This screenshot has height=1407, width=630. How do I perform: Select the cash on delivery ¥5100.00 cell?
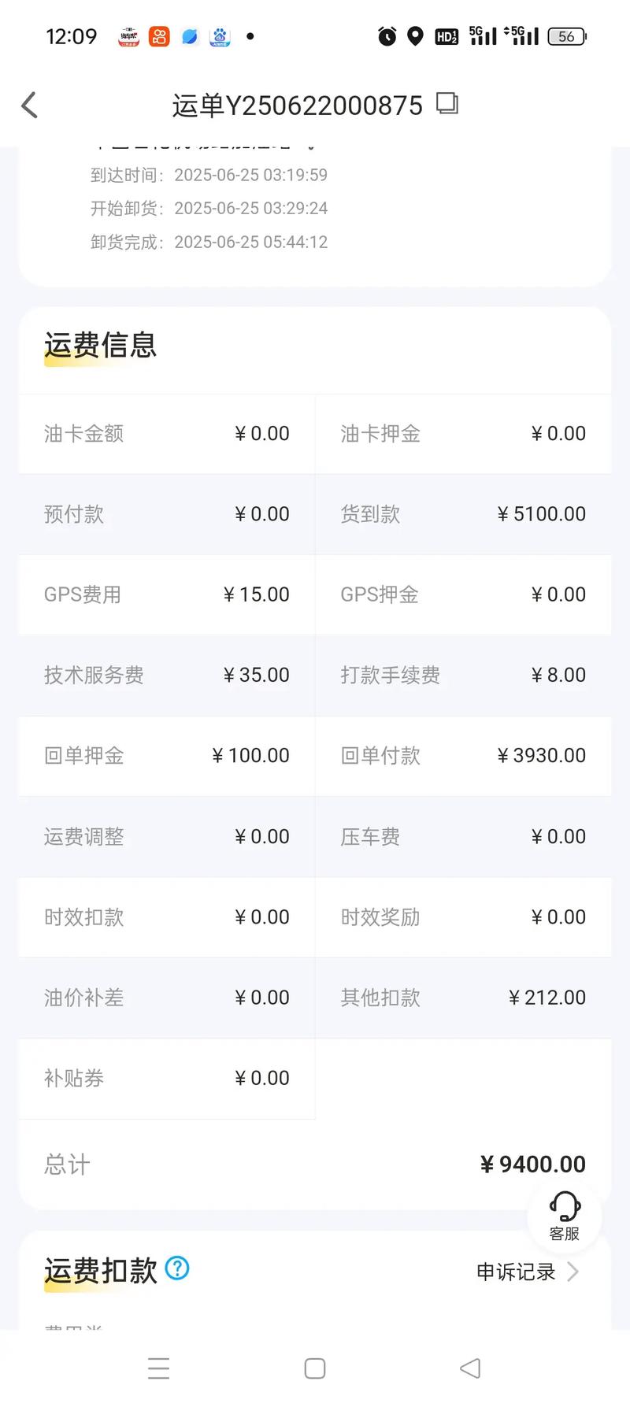pyautogui.click(x=463, y=514)
